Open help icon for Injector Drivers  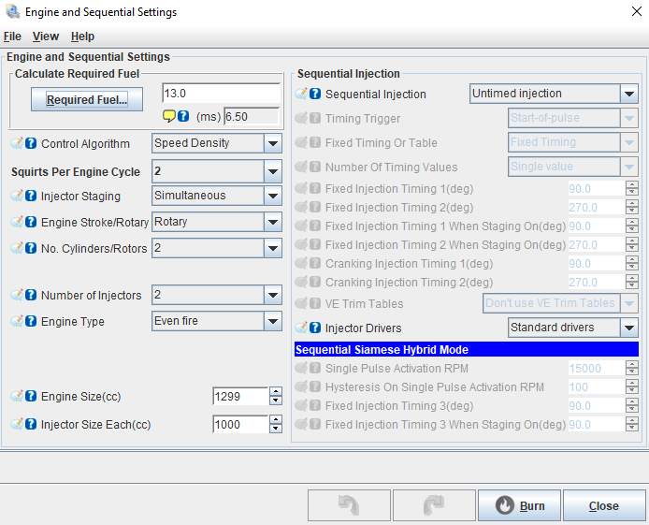pos(315,328)
